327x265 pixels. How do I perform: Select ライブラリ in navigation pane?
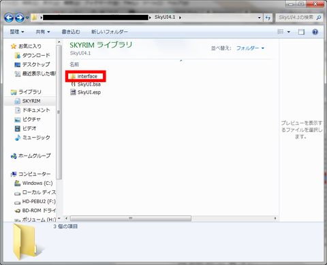tap(26, 92)
